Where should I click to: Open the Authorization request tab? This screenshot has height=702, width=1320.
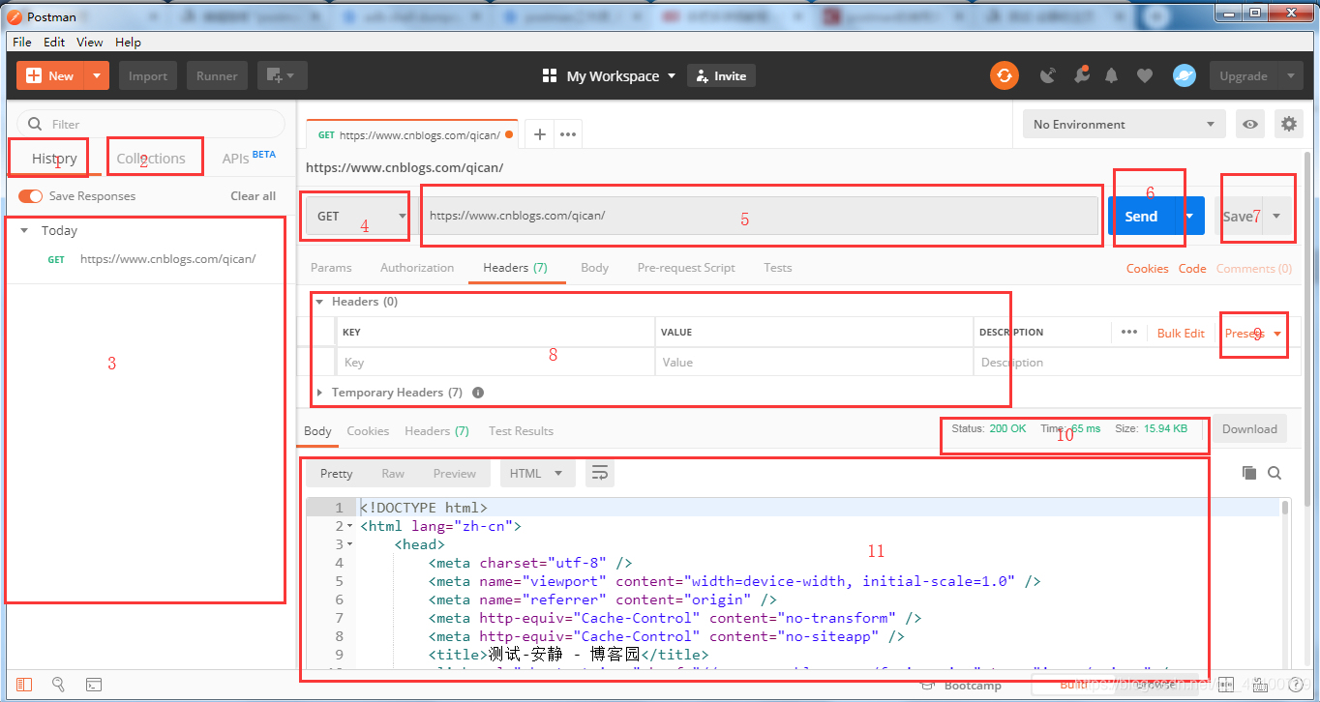417,268
